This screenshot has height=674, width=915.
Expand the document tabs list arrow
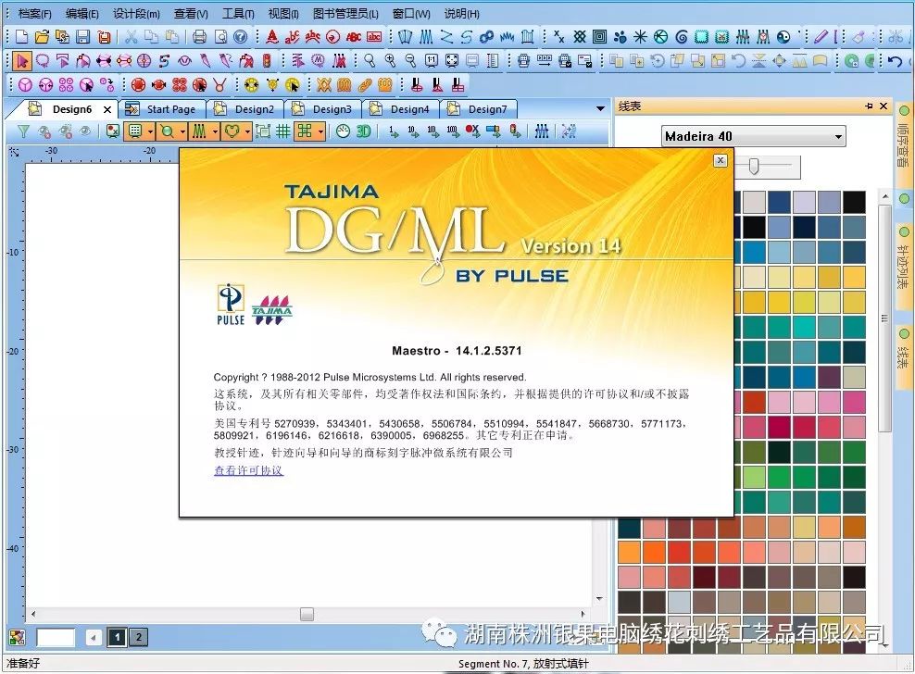600,109
